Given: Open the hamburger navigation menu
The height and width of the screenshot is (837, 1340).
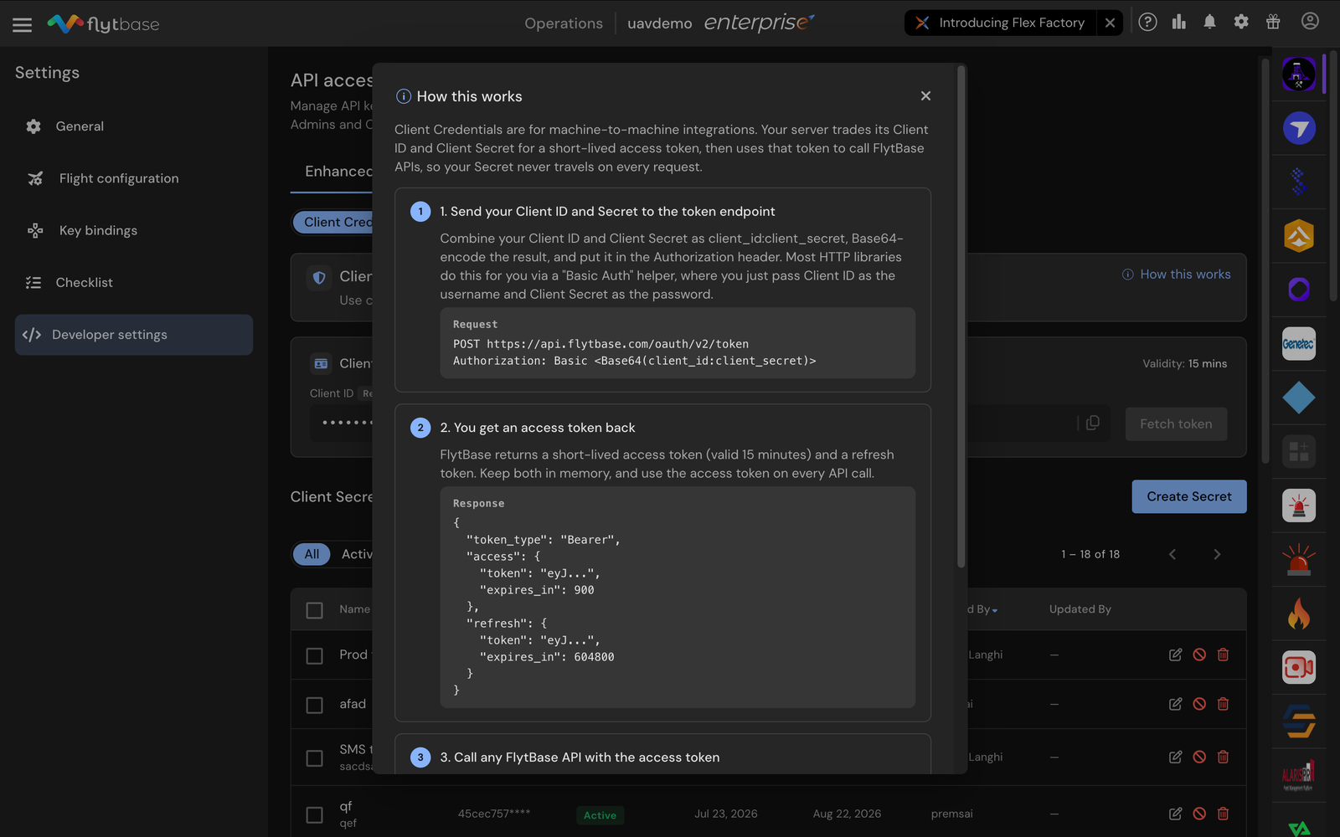Looking at the screenshot, I should [23, 24].
